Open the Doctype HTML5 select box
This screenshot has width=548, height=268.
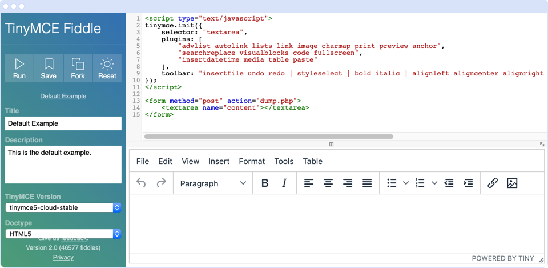pos(63,234)
